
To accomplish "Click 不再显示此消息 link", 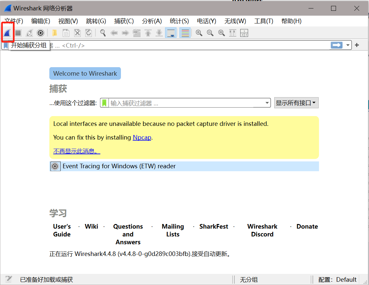I will 77,151.
